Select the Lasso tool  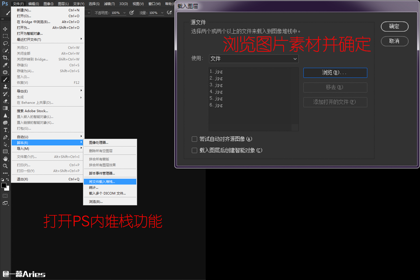5,43
